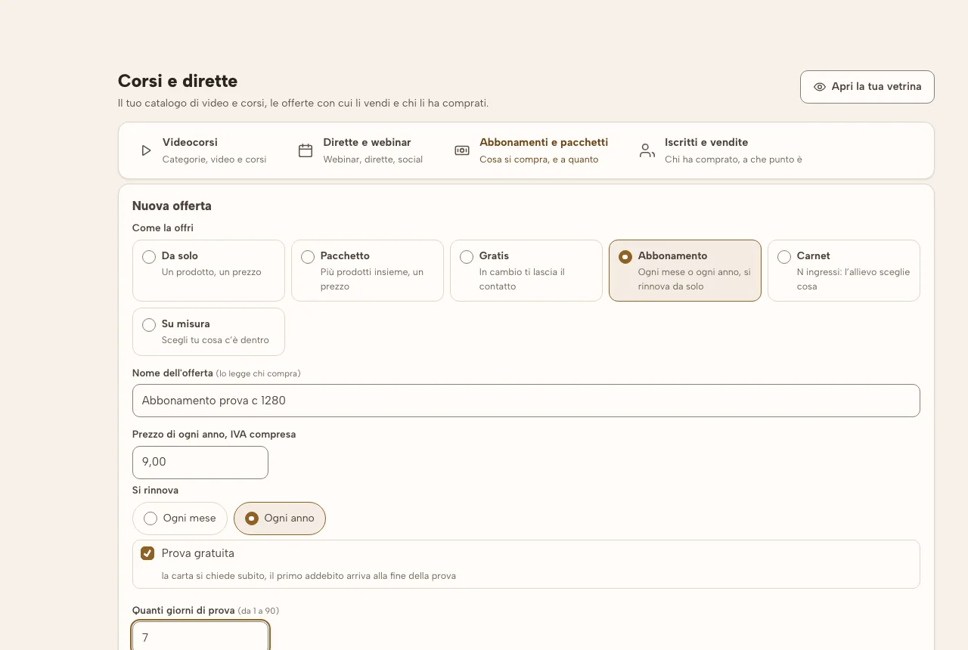Click the calendar icon beside Dirette e webinar
Screen dimensions: 968x650
[306, 150]
